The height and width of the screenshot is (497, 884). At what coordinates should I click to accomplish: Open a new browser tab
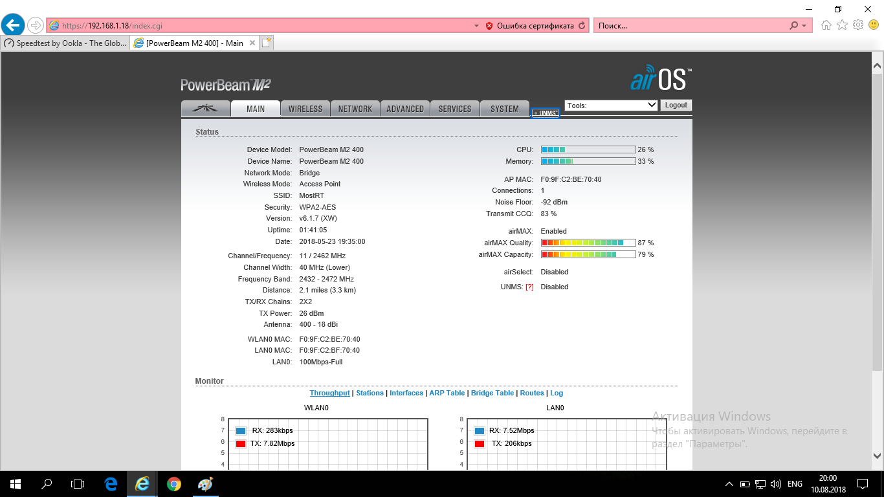click(267, 43)
